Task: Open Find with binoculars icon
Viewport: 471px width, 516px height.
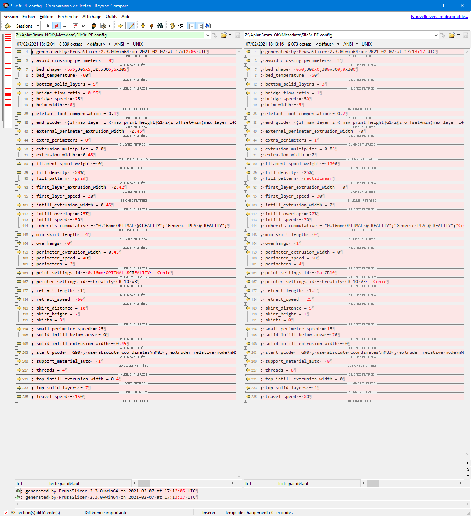Action: (160, 26)
